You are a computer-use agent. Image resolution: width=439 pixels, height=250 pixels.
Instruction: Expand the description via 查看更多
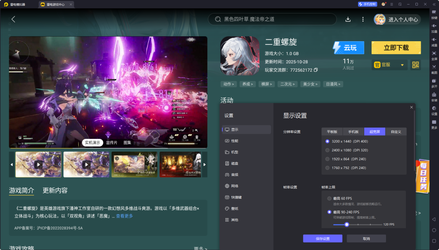pyautogui.click(x=124, y=216)
